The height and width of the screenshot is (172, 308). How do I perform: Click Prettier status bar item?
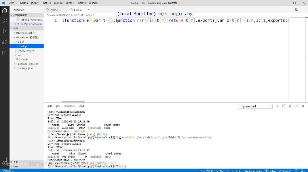point(285,171)
